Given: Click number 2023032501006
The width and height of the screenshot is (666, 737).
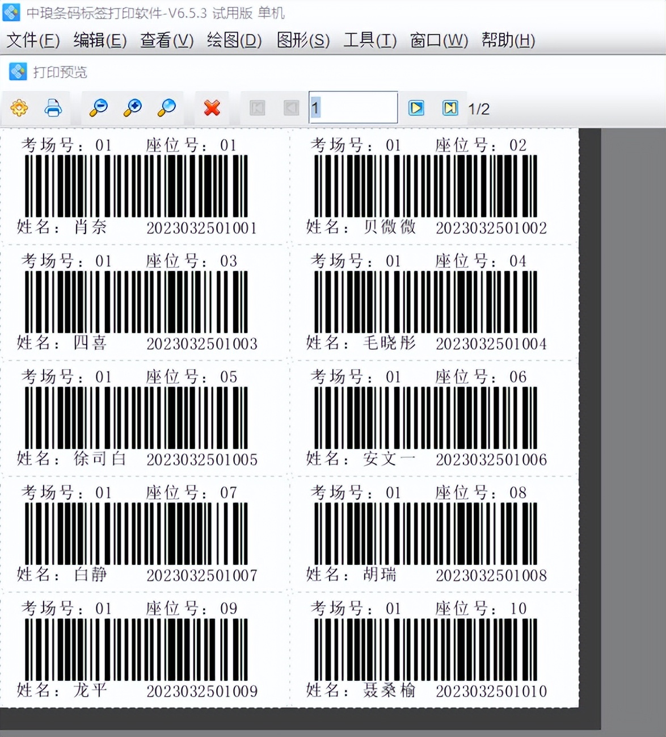Looking at the screenshot, I should click(x=491, y=460).
